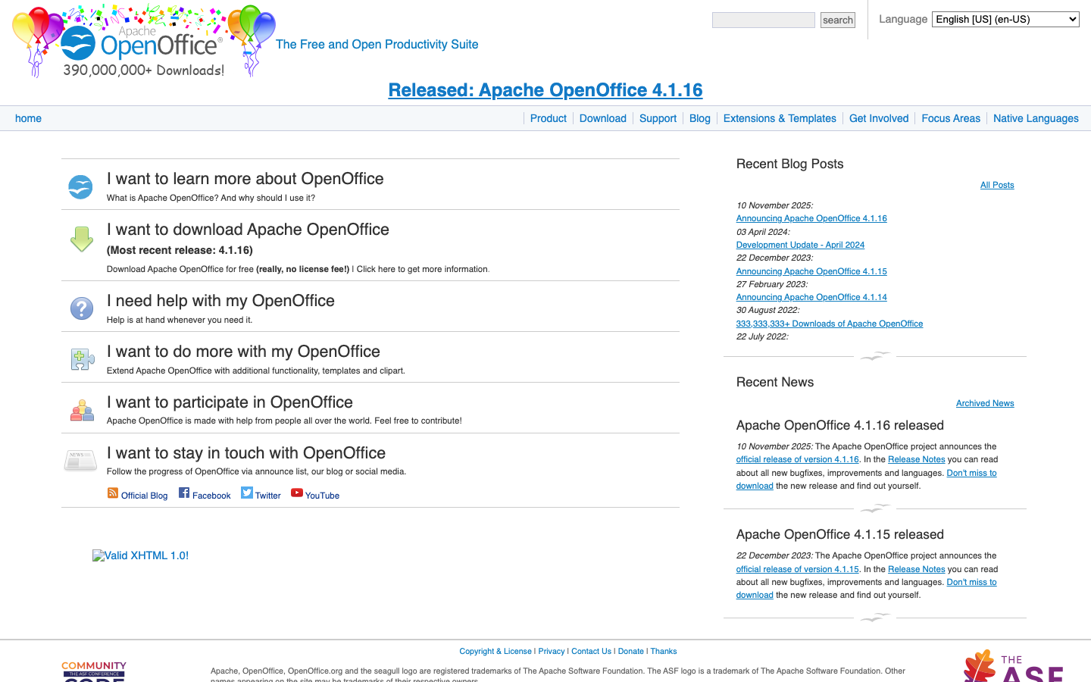Click Apache OpenOffice 4.1.15 released heading
The height and width of the screenshot is (682, 1091).
[840, 534]
